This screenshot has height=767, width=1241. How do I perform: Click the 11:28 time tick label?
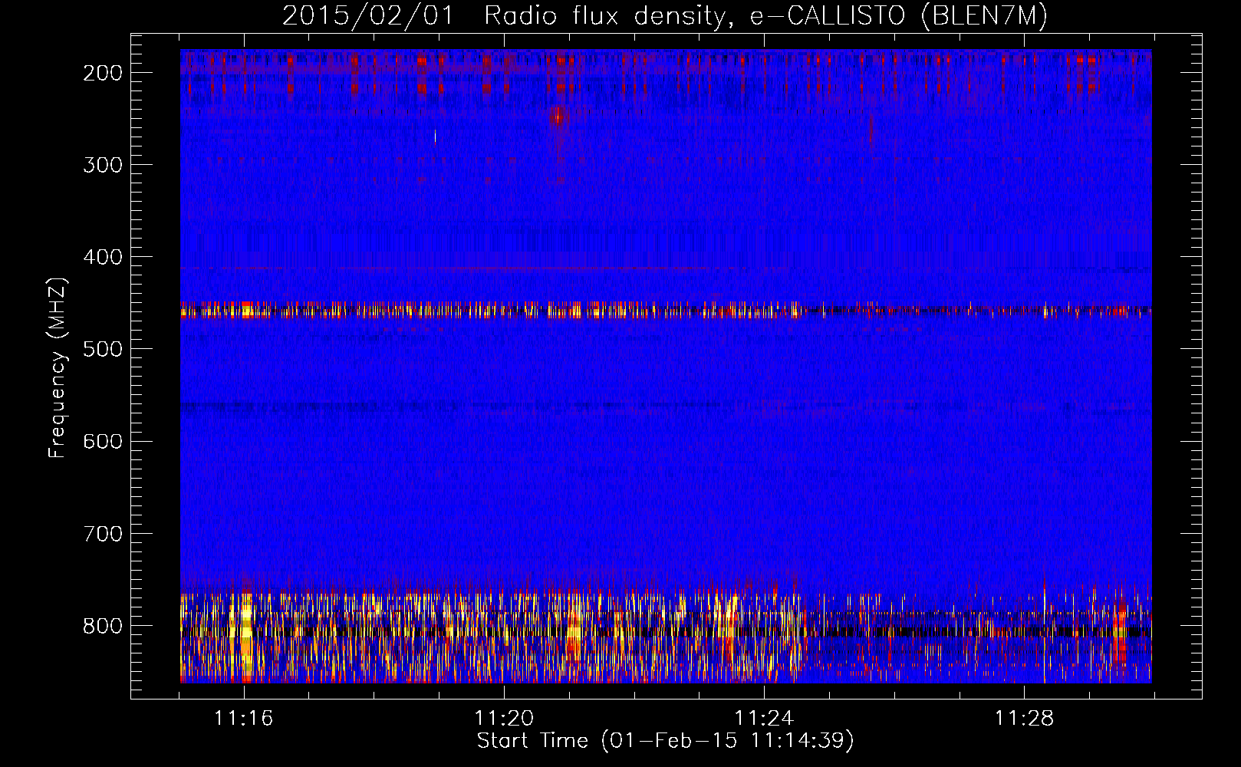[x=1025, y=719]
